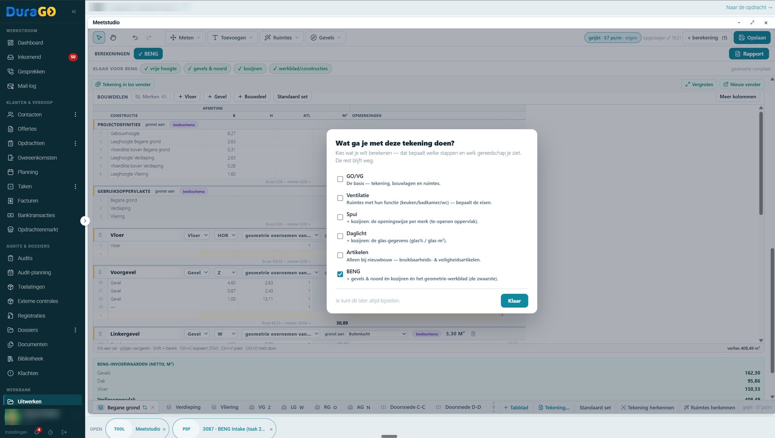The width and height of the screenshot is (775, 438).
Task: Tick the Spui checkbox
Action: (340, 217)
